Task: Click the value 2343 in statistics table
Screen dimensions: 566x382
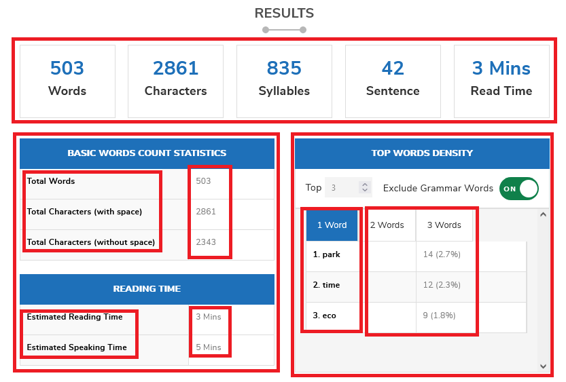Action: click(206, 242)
